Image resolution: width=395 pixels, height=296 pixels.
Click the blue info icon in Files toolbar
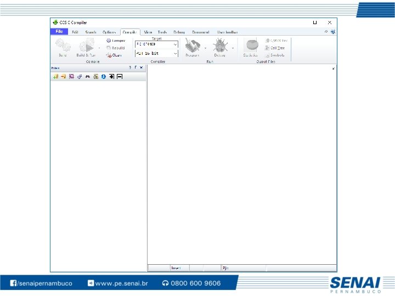(x=104, y=77)
